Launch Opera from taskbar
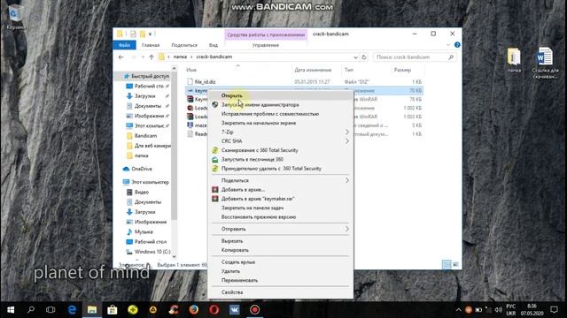Screen dimensions: 567x318 tap(214, 310)
